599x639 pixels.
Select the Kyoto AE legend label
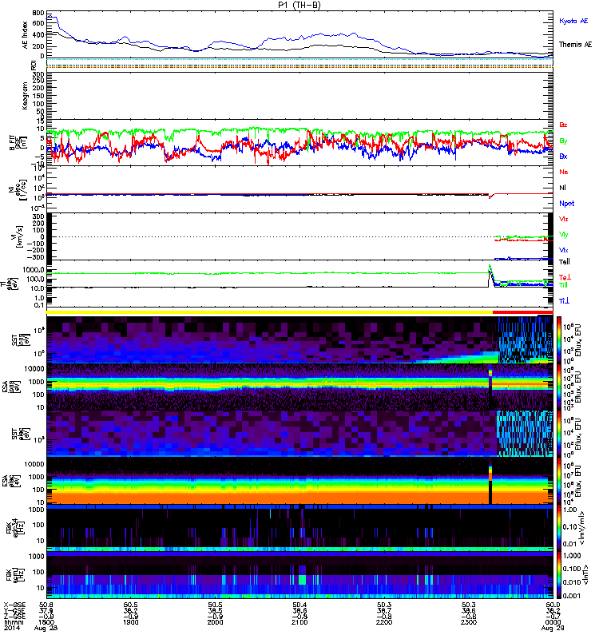click(x=573, y=21)
